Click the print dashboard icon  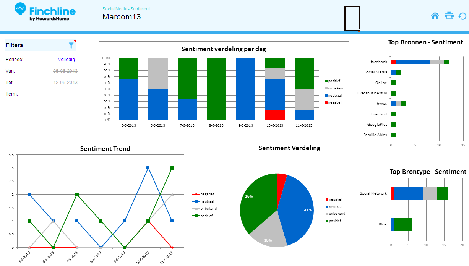click(449, 16)
